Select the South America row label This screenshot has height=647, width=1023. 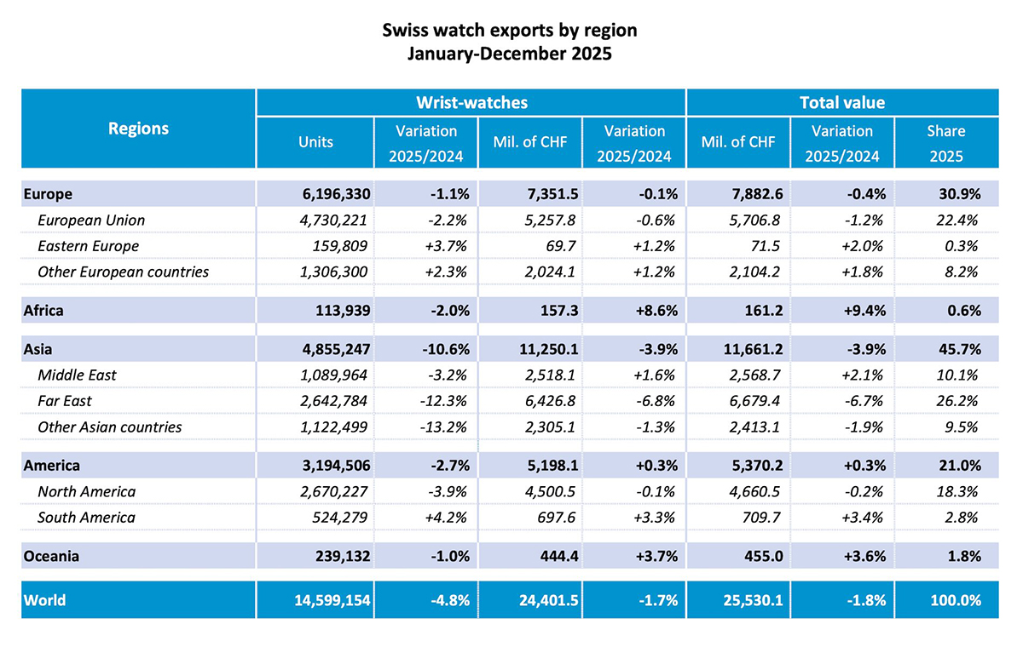pyautogui.click(x=86, y=517)
